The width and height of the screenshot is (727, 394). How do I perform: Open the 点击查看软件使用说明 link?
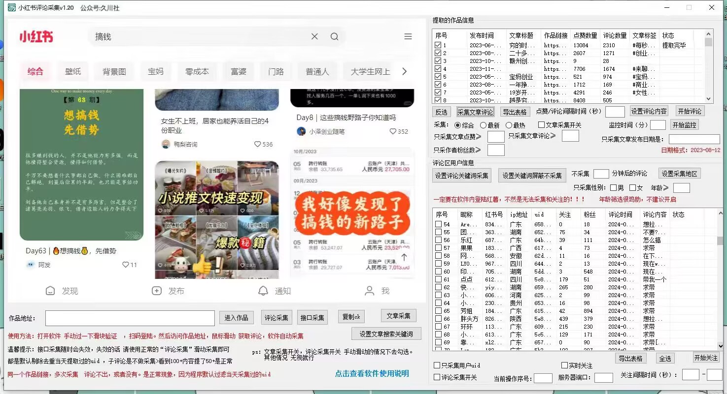372,373
